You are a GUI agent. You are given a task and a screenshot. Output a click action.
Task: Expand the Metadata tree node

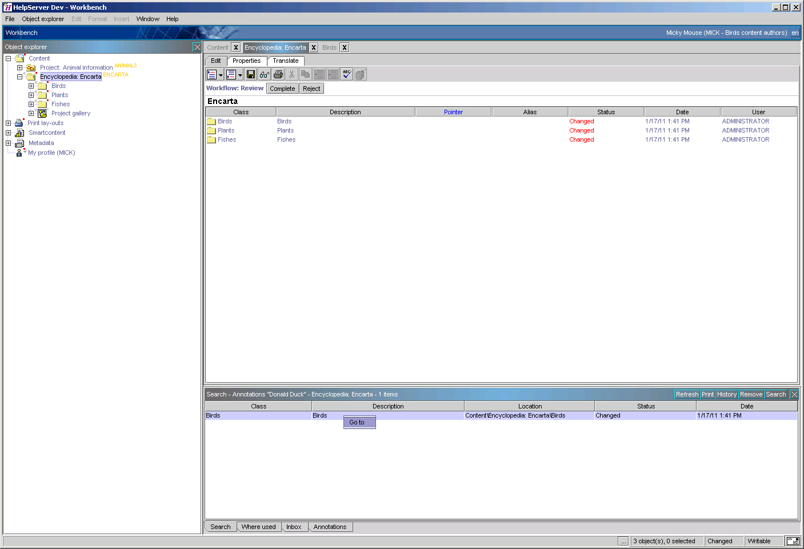tap(8, 143)
